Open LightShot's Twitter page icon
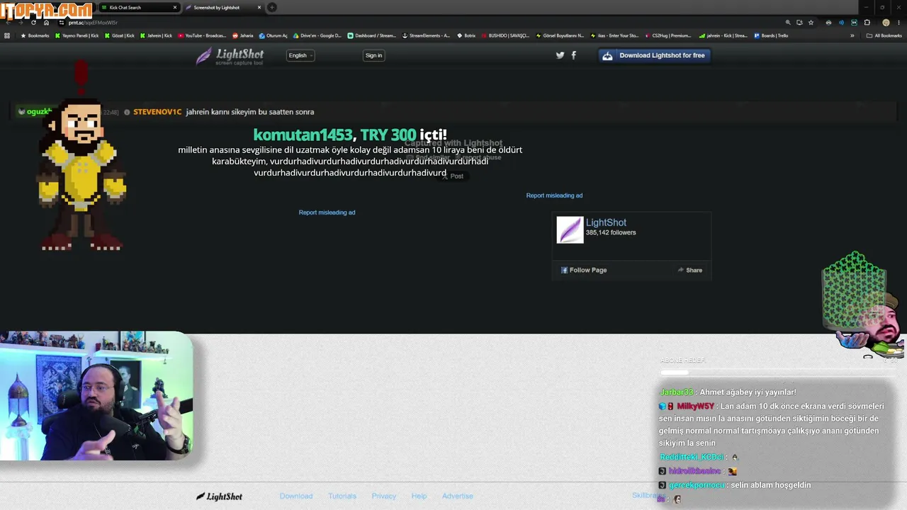 (x=560, y=55)
